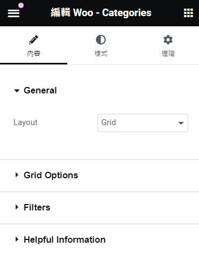
Task: Open the widgets grid panel icon
Action: tap(188, 13)
